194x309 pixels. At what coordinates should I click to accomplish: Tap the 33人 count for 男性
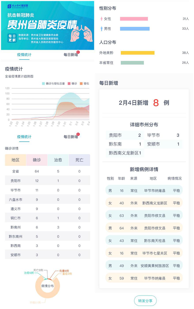(x=185, y=29)
